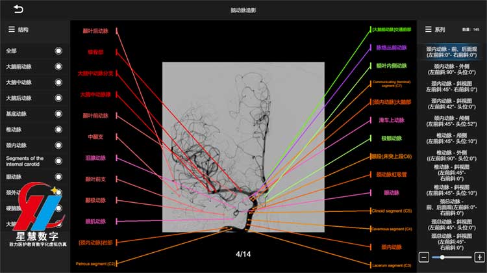
Task: Click the plus zoom-in icon
Action: click(479, 257)
